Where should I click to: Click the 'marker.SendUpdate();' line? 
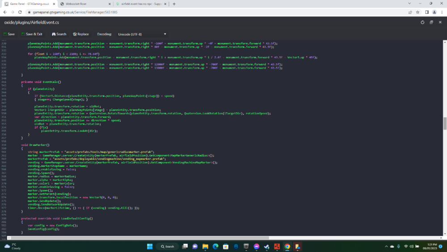point(44,201)
